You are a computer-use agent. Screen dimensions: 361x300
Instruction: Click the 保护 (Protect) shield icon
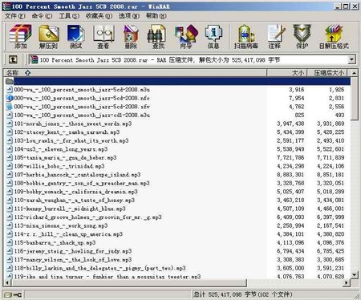(x=302, y=36)
